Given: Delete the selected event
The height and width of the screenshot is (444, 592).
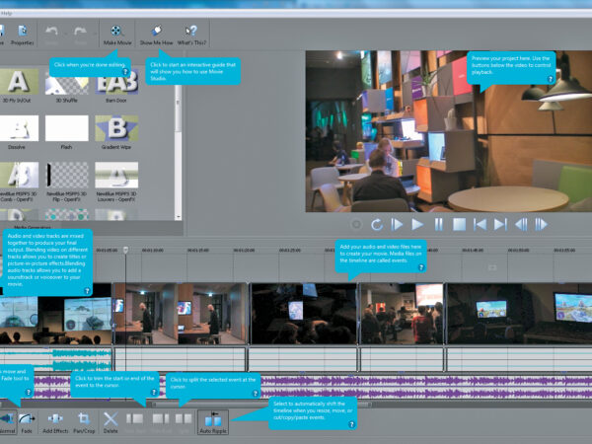Looking at the screenshot, I should pos(111,420).
